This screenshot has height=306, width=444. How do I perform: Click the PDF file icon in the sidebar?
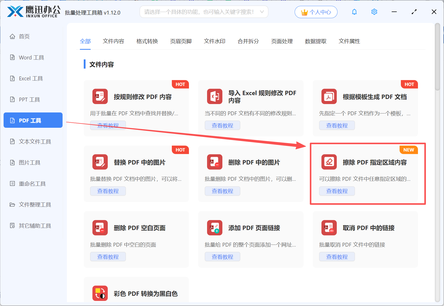point(12,120)
